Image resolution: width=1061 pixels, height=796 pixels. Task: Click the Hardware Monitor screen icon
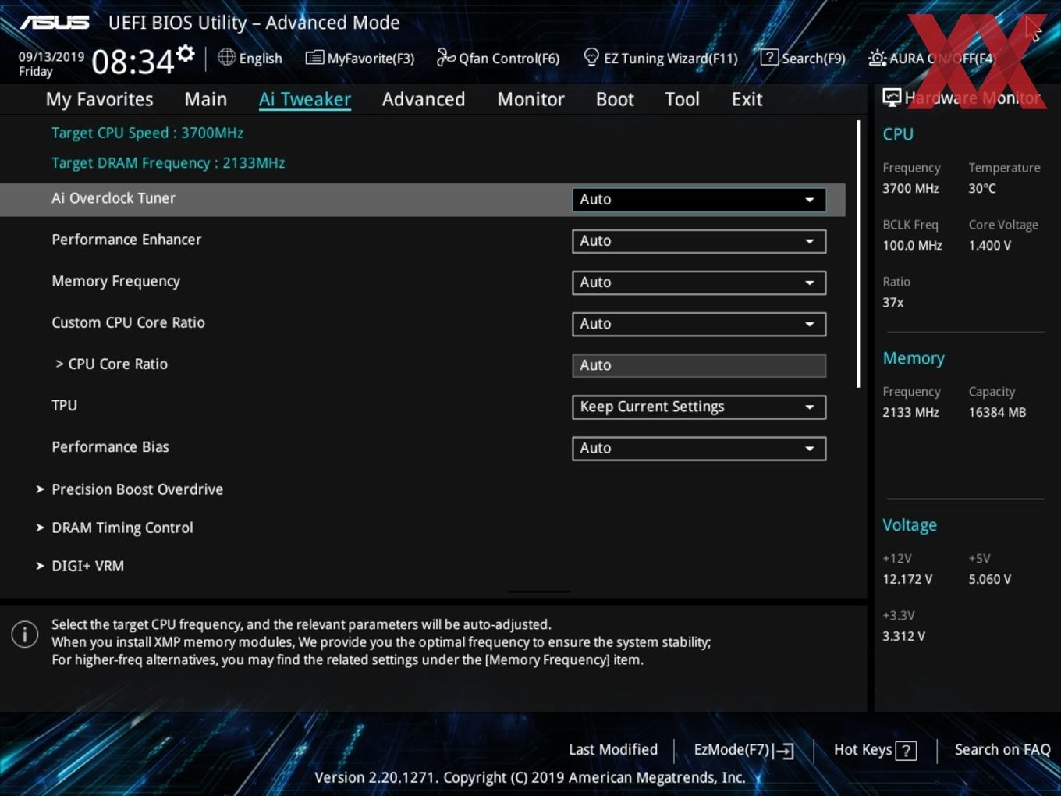(892, 98)
